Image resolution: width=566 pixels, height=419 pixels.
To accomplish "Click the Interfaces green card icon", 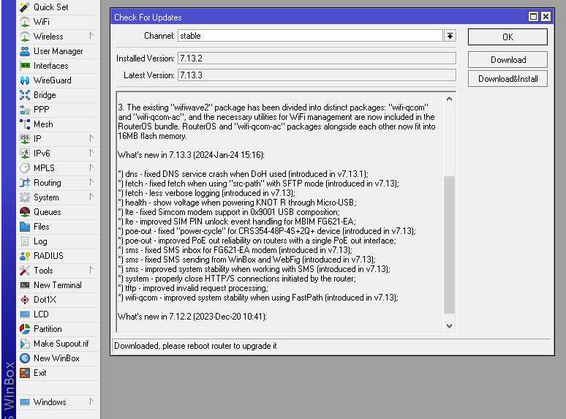I will (25, 66).
